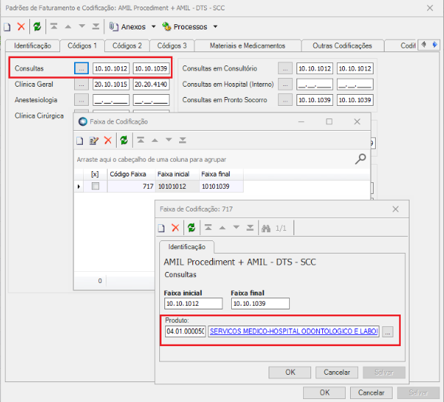The image size is (444, 402).
Task: Open Outras Codificações tab
Action: click(342, 46)
